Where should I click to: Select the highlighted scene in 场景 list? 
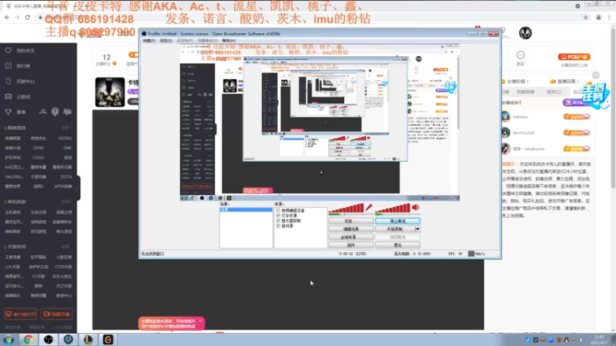[x=246, y=210]
